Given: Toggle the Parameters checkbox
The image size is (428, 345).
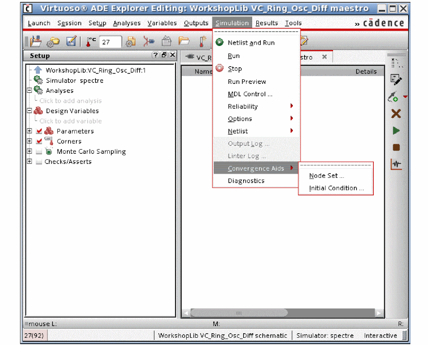Looking at the screenshot, I should coord(39,131).
